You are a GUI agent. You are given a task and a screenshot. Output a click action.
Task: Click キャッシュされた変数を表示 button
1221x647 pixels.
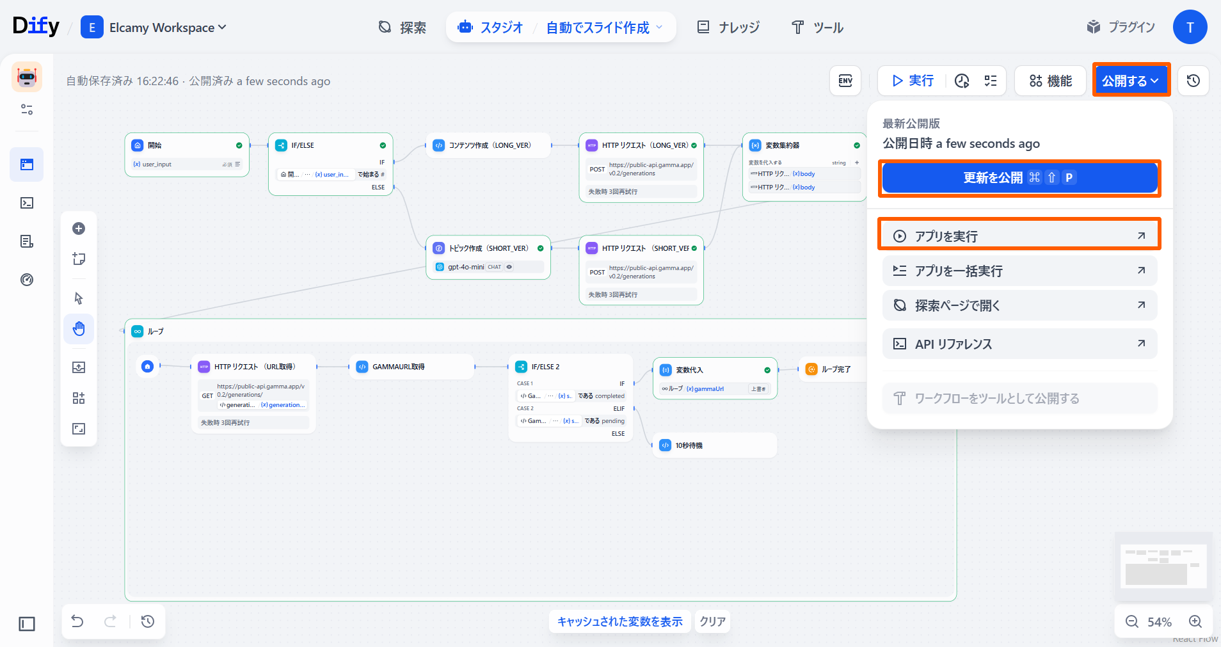coord(619,621)
